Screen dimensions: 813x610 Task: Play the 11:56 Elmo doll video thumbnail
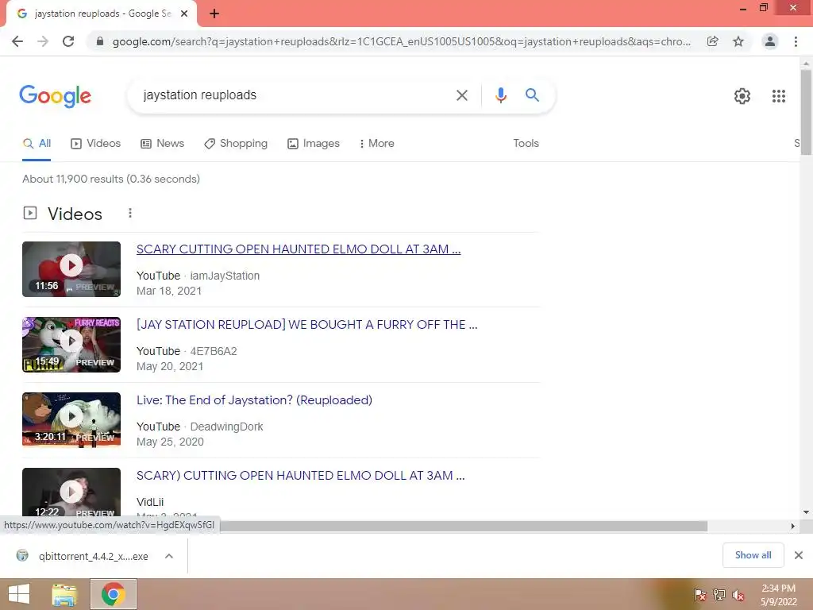[71, 269]
